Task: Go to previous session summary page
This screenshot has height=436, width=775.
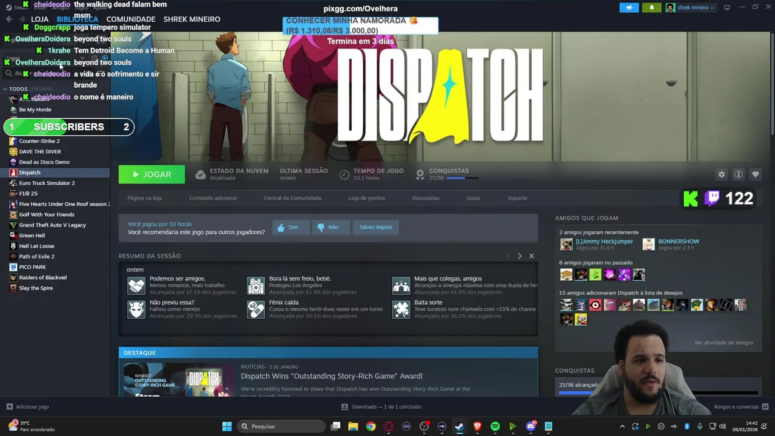Action: pyautogui.click(x=509, y=256)
